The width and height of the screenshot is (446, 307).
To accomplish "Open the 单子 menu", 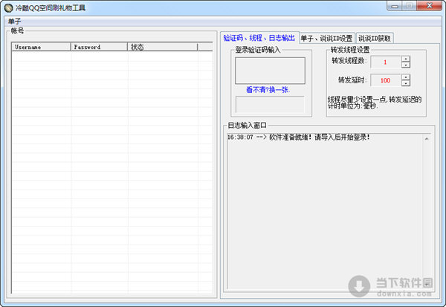I will pyautogui.click(x=14, y=22).
